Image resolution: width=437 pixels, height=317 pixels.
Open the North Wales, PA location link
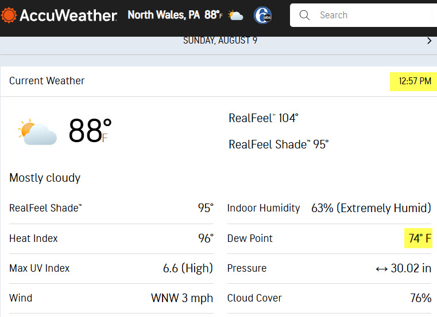pyautogui.click(x=164, y=15)
